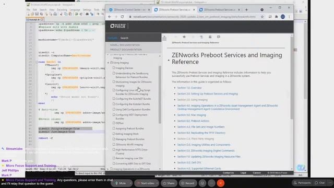Screen dimensions: 334x188
Task: Click Contact Us in page footer
Action: [x=228, y=173]
